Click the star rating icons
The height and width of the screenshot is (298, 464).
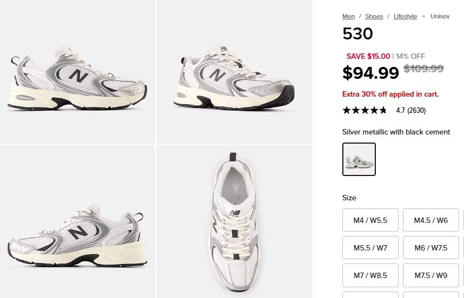[x=364, y=110]
